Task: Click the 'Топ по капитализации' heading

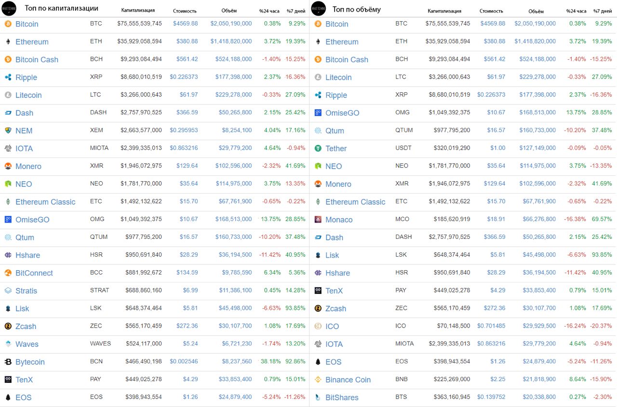Action: click(x=62, y=8)
